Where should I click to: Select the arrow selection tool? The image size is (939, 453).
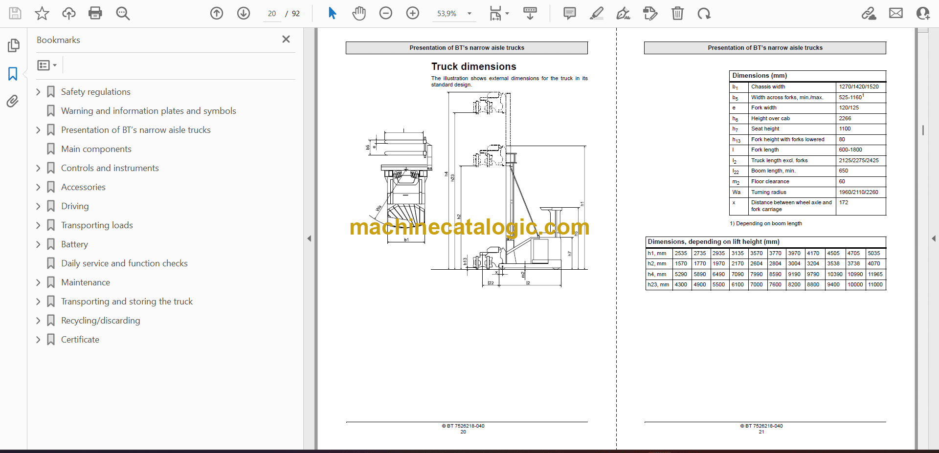pyautogui.click(x=332, y=13)
